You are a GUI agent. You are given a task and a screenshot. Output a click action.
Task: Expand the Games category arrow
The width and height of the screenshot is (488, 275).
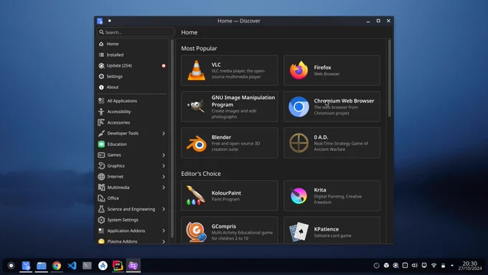coord(164,155)
